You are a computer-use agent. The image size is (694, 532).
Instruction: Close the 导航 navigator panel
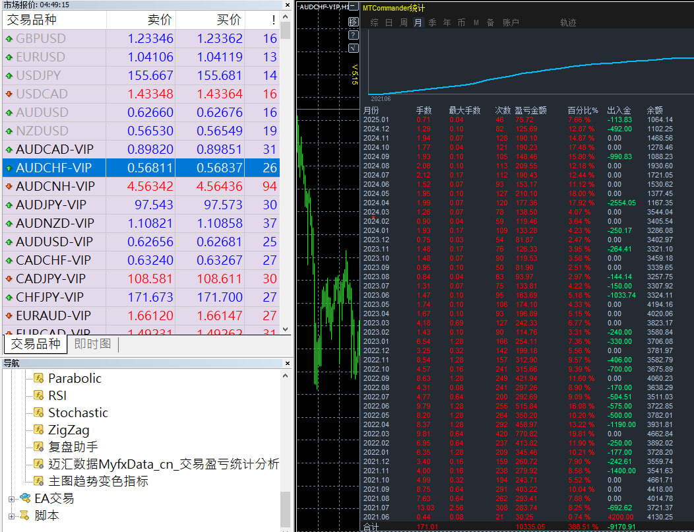[287, 363]
